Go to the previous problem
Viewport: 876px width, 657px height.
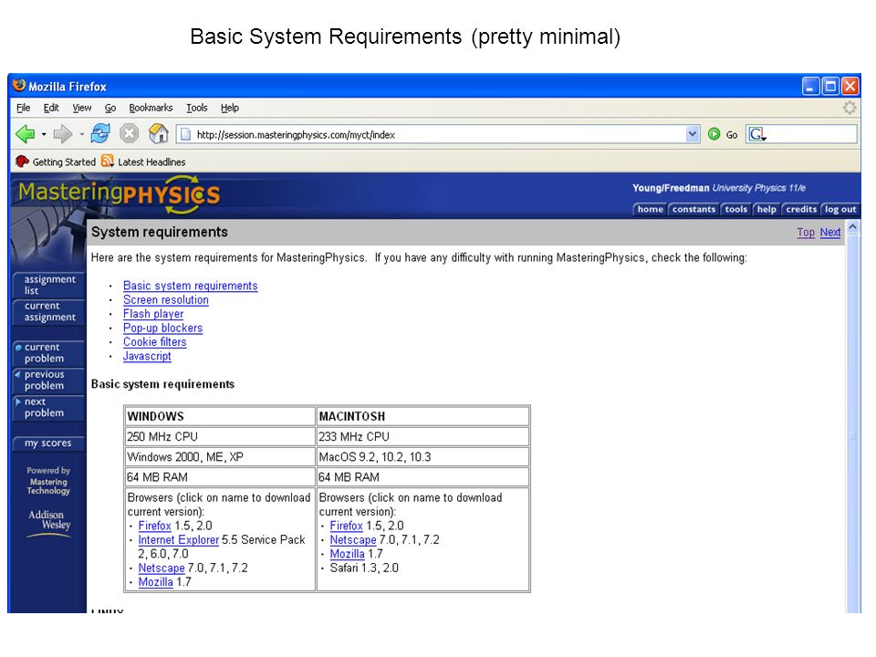48,381
